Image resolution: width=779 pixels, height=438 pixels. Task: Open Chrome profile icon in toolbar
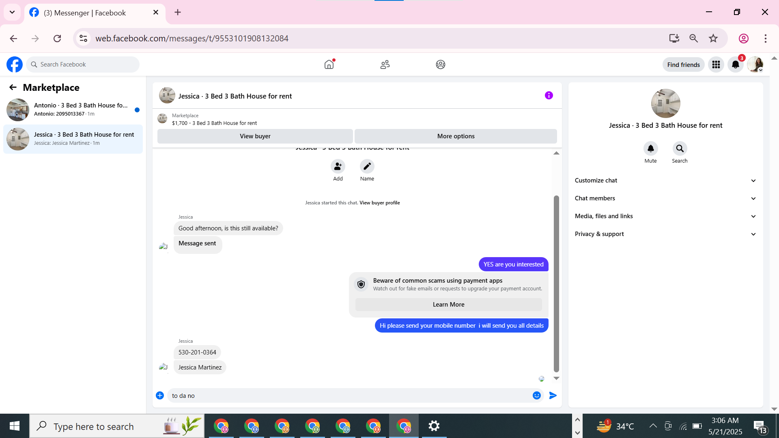(744, 39)
